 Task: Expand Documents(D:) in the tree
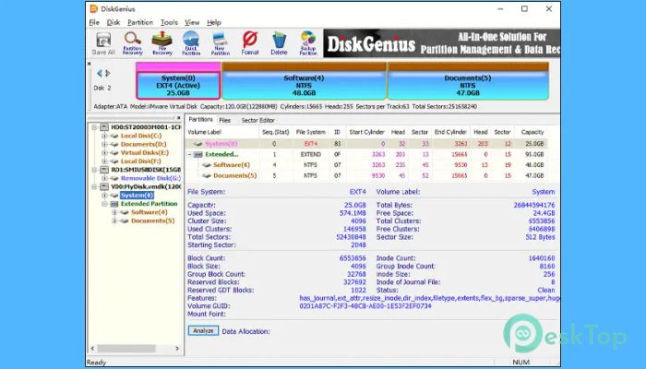[x=104, y=145]
